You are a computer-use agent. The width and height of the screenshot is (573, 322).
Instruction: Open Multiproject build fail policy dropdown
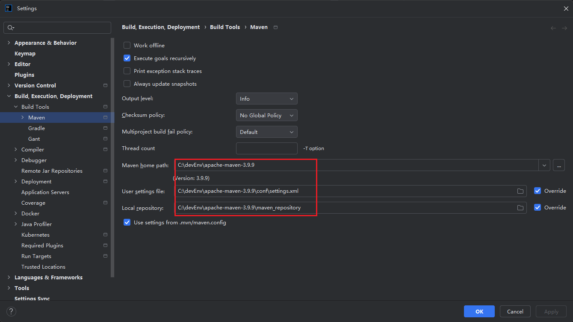pos(267,132)
